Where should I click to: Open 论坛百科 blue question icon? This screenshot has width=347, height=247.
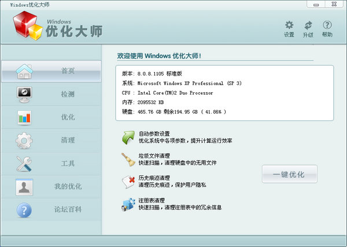point(24,210)
